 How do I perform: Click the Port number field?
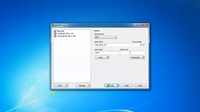tap(137, 45)
